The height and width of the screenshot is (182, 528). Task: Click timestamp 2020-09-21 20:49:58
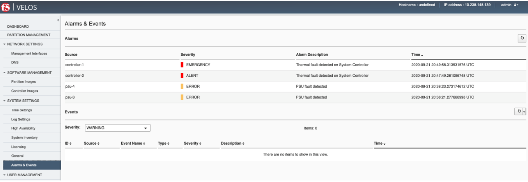pos(443,65)
